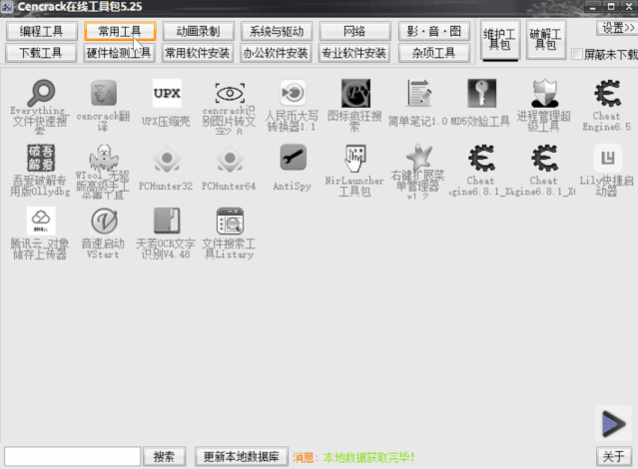The height and width of the screenshot is (469, 638).
Task: Open 吾爱破解专用版Ollydbg icon
Action: click(x=41, y=158)
